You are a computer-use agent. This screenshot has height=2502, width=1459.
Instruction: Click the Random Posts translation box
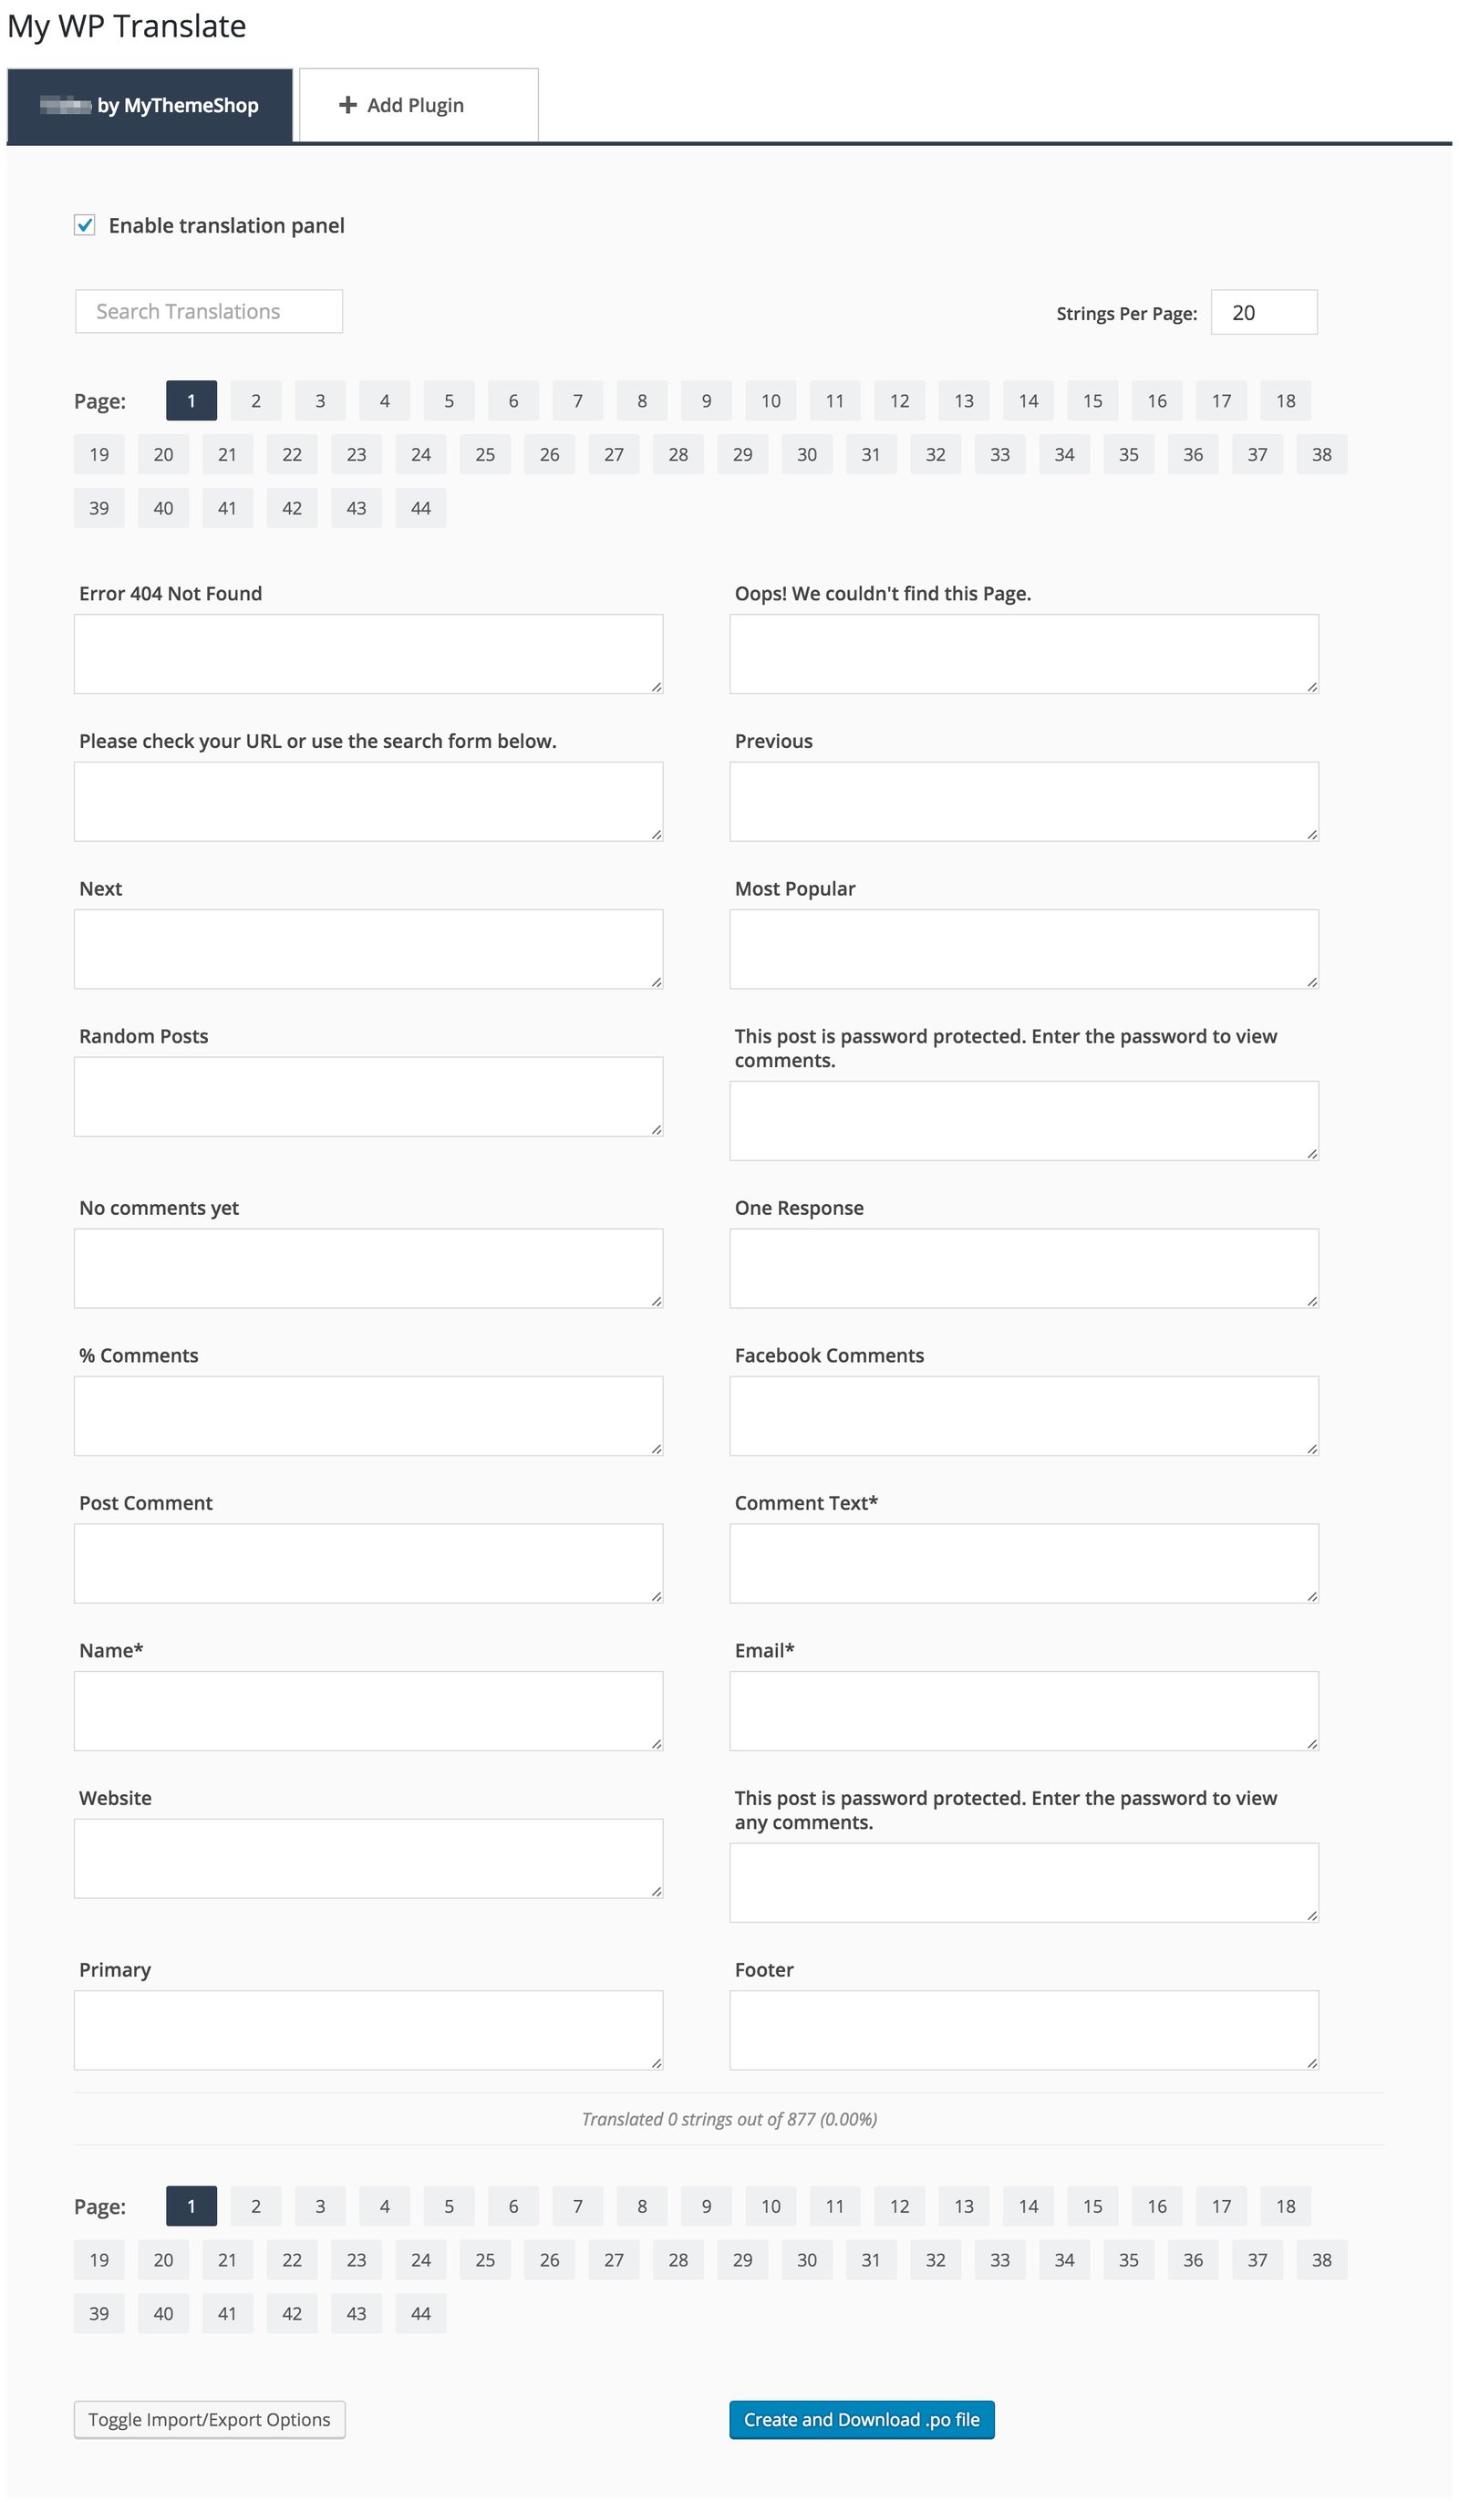(x=368, y=1096)
